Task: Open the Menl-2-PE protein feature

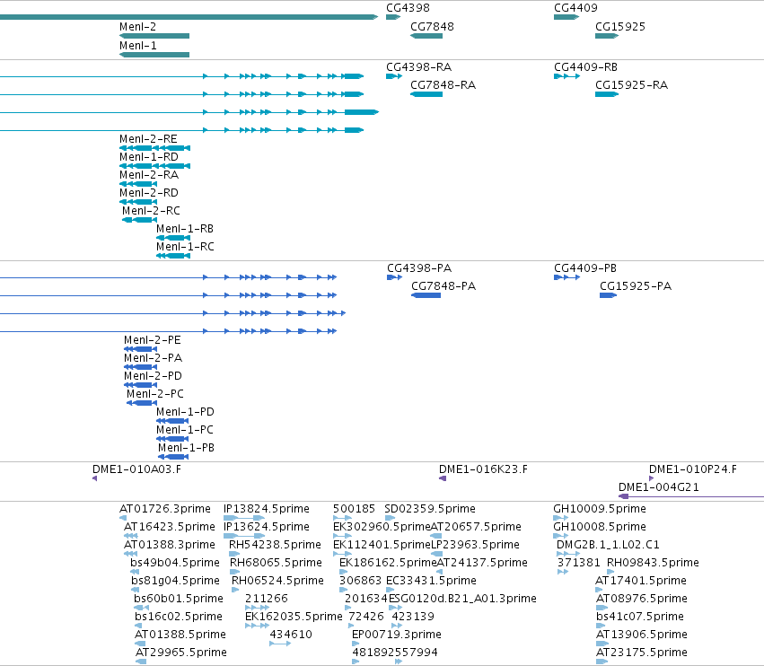Action: pyautogui.click(x=140, y=349)
